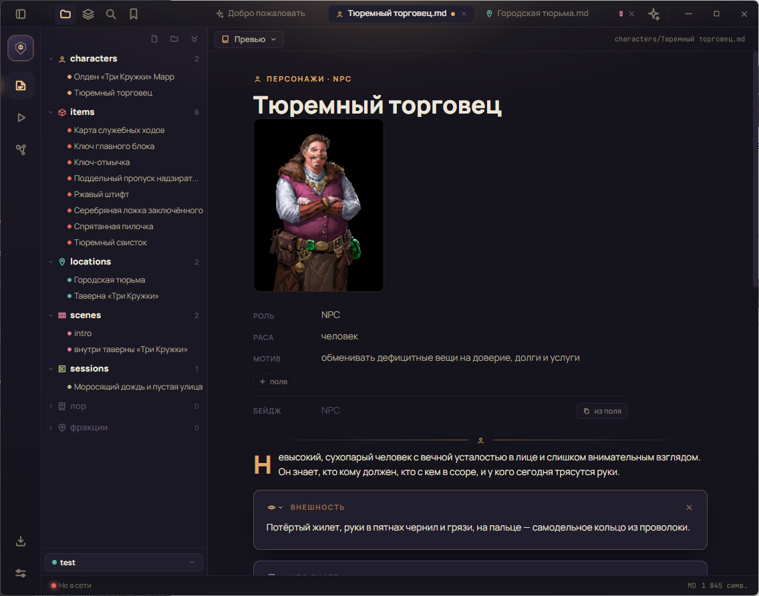
Task: Edit the МОТИВ field value
Action: pos(450,357)
